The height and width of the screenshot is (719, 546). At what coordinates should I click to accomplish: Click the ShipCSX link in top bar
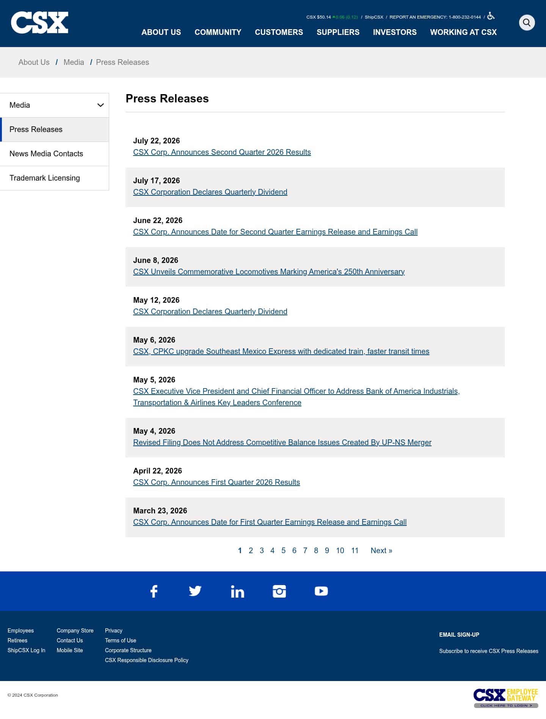(x=374, y=17)
